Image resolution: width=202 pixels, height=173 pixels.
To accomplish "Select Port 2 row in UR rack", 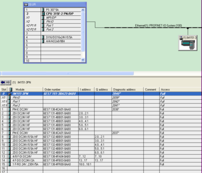I will pyautogui.click(x=53, y=29).
